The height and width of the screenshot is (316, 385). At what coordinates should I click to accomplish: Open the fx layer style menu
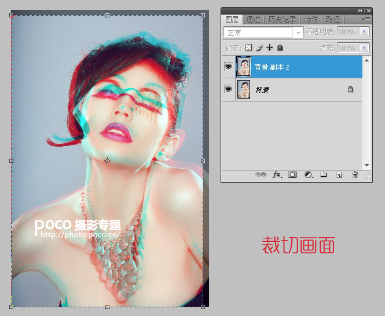[x=277, y=175]
